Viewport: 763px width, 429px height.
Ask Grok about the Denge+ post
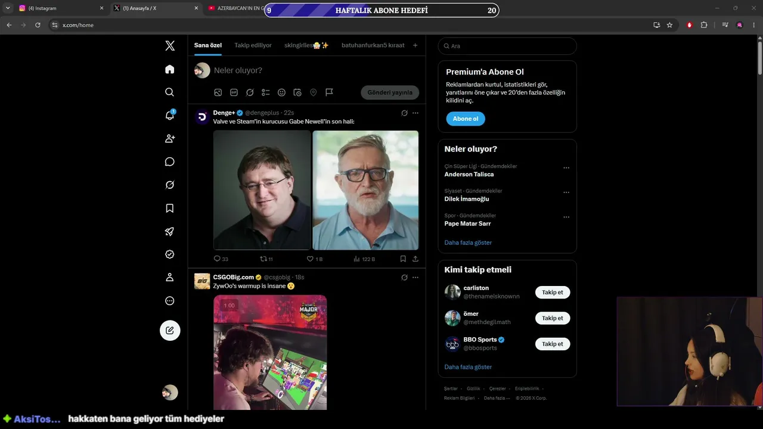(404, 113)
